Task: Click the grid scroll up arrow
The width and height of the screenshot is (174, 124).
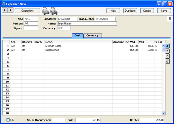Action: point(164,46)
